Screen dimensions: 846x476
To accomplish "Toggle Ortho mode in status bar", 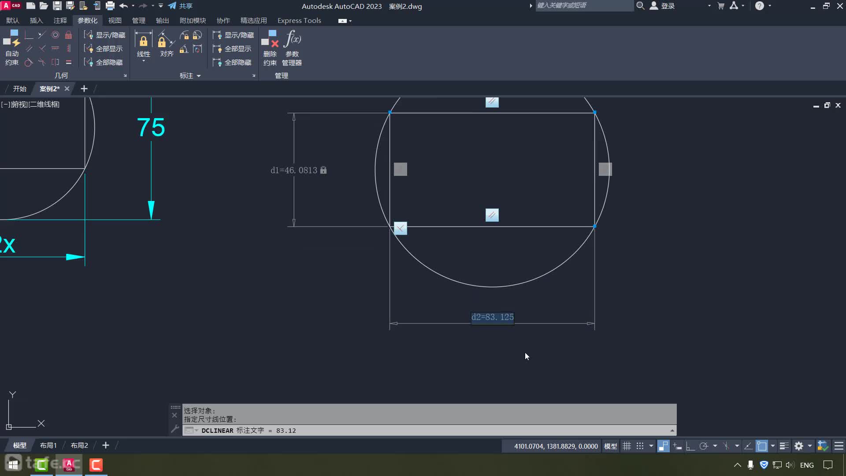I will click(690, 446).
